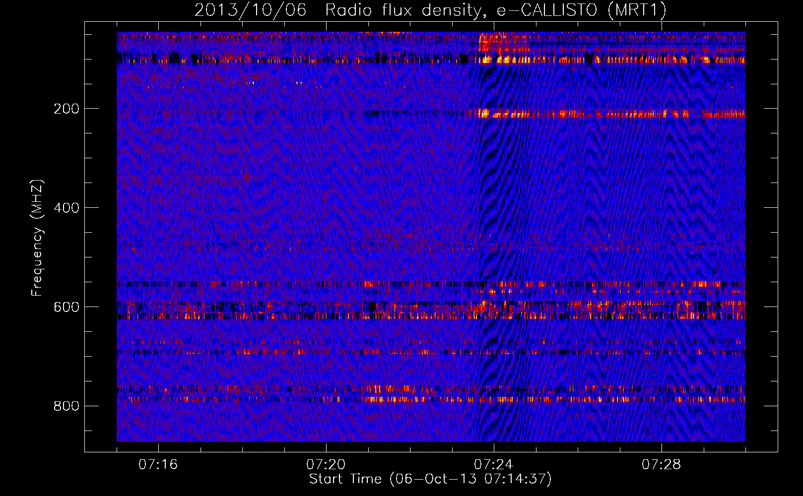
Task: Click the 07:28 time tick label
Action: (661, 465)
